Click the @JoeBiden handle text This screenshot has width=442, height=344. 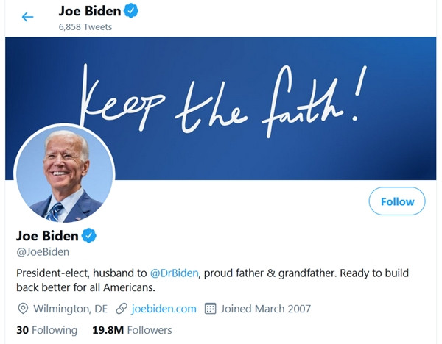pyautogui.click(x=43, y=252)
